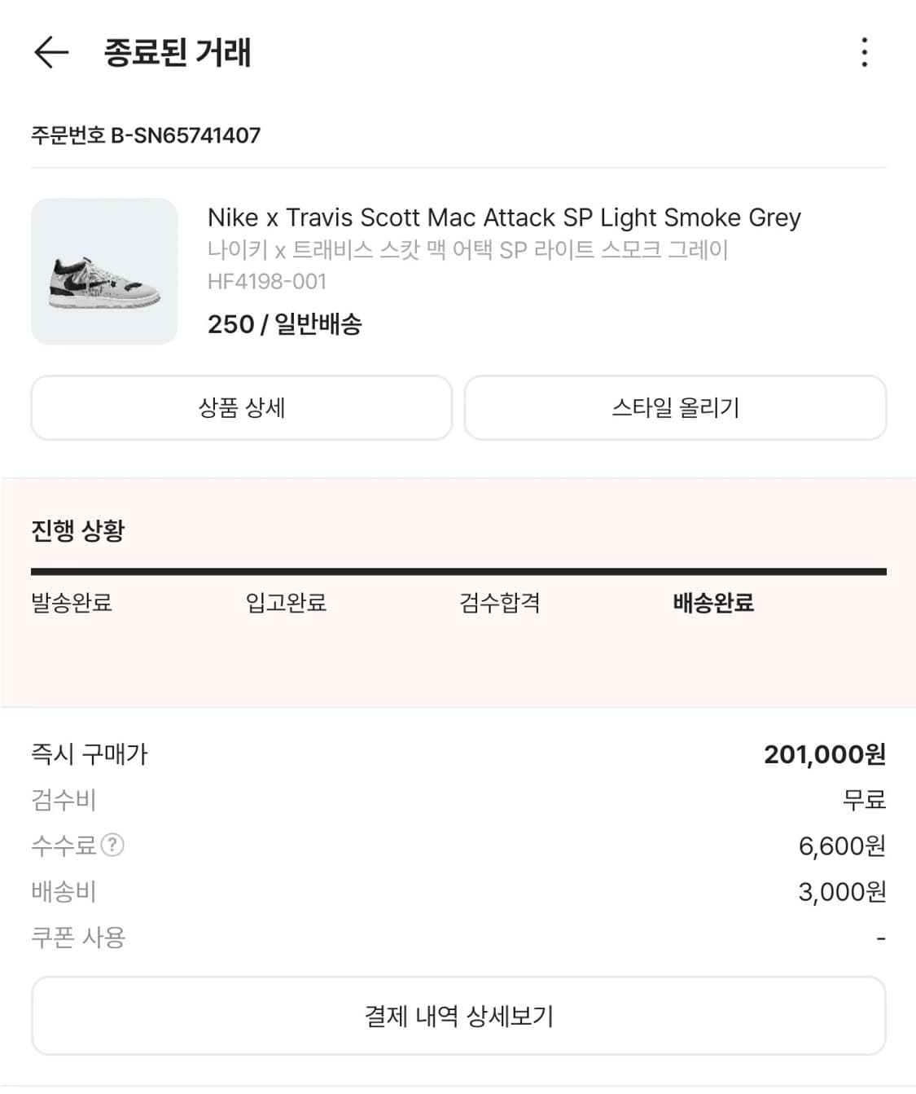Click the model number HF4198-001
Image resolution: width=916 pixels, height=1094 pixels.
pos(267,281)
